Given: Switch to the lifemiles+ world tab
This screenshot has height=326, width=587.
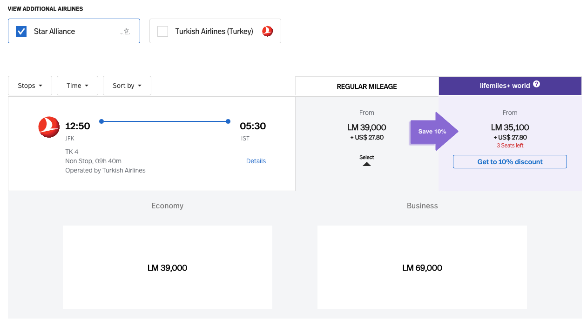Looking at the screenshot, I should [x=510, y=86].
